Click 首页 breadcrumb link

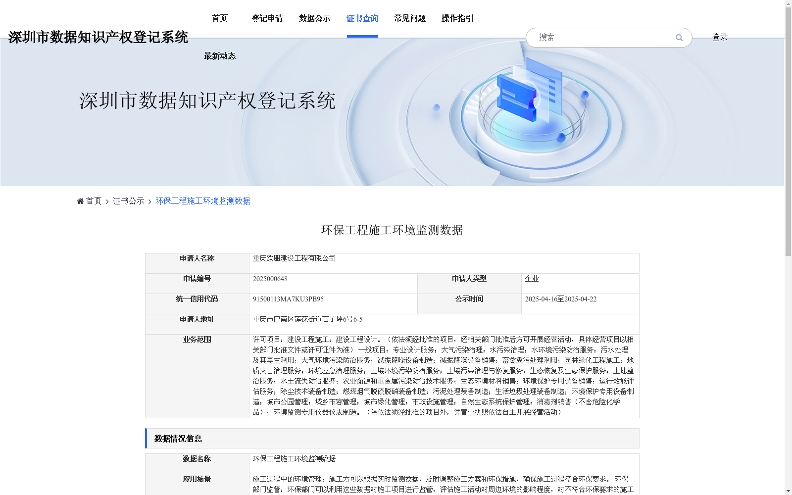(x=94, y=201)
